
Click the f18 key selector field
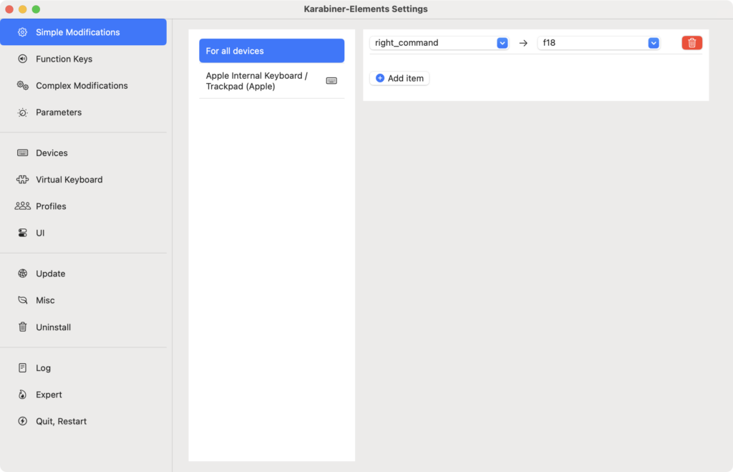pyautogui.click(x=598, y=43)
